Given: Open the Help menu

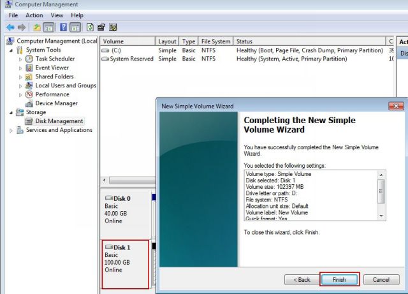Looking at the screenshot, I should click(77, 15).
